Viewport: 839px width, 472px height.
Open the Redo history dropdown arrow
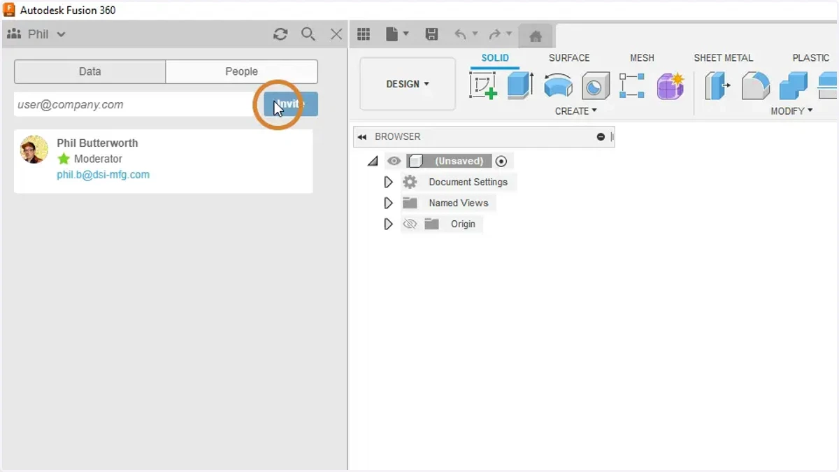509,34
